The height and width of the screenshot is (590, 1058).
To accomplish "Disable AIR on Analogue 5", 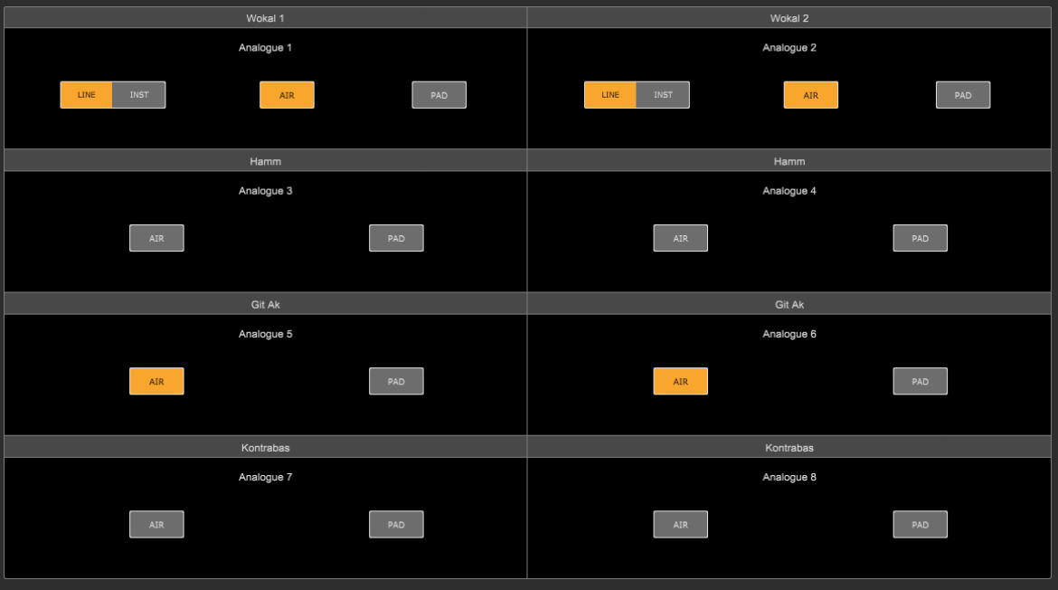I will pos(156,381).
